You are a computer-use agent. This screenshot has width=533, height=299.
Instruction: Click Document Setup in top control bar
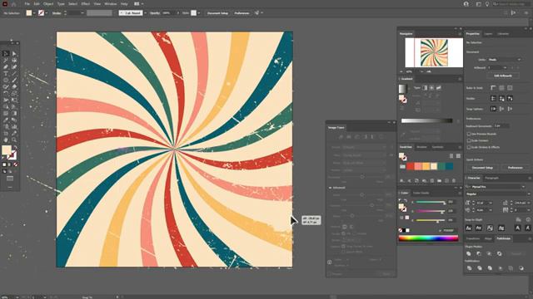point(217,13)
